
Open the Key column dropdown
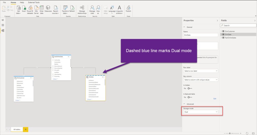pos(201,80)
